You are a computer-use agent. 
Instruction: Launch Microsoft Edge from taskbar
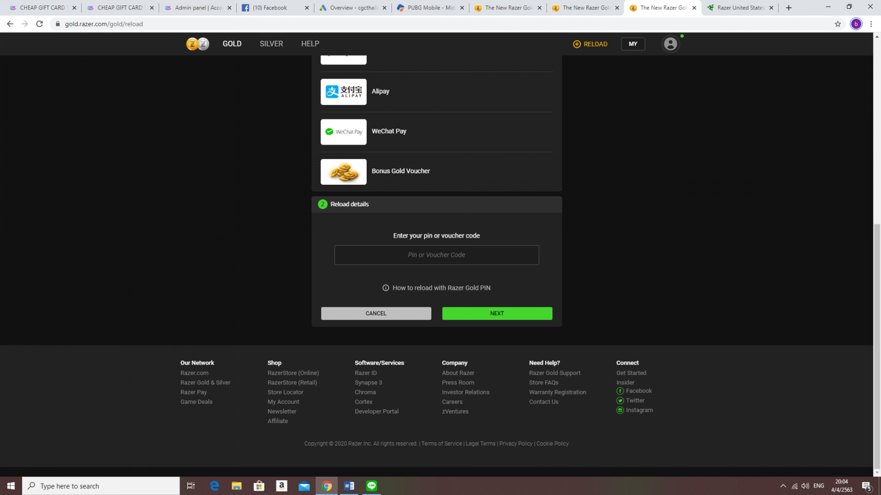click(x=214, y=486)
